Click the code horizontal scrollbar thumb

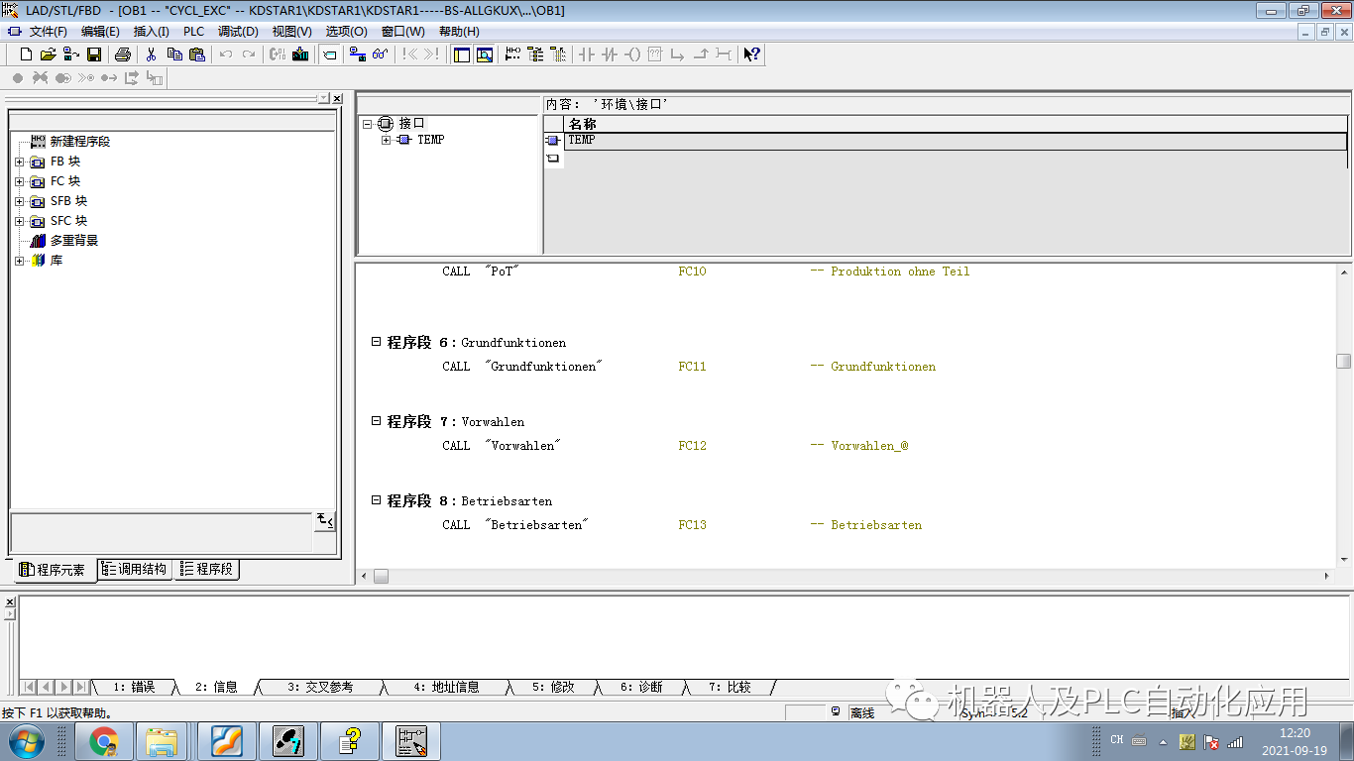pyautogui.click(x=381, y=576)
